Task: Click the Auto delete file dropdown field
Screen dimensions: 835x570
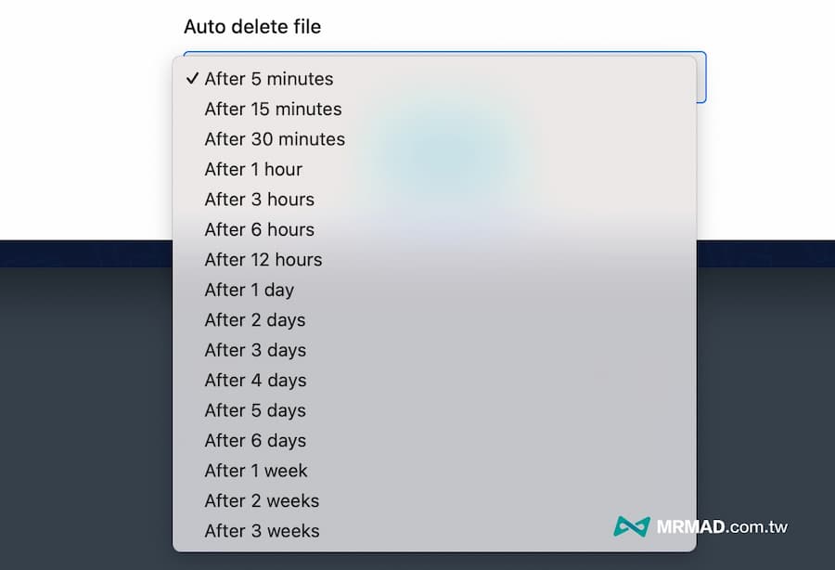Action: tap(700, 76)
